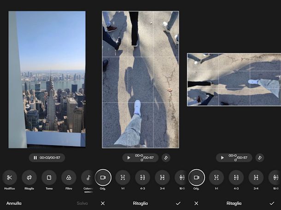
Task: Play the video in portrait crop screen
Action: pyautogui.click(x=129, y=158)
